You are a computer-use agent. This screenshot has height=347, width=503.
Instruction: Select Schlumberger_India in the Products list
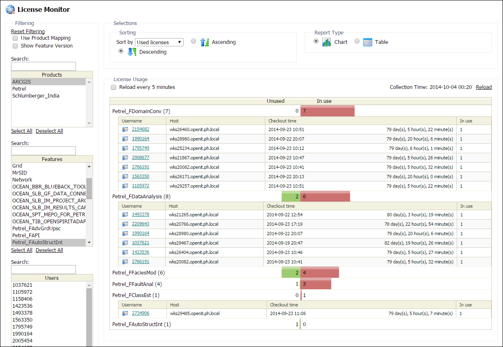click(36, 96)
